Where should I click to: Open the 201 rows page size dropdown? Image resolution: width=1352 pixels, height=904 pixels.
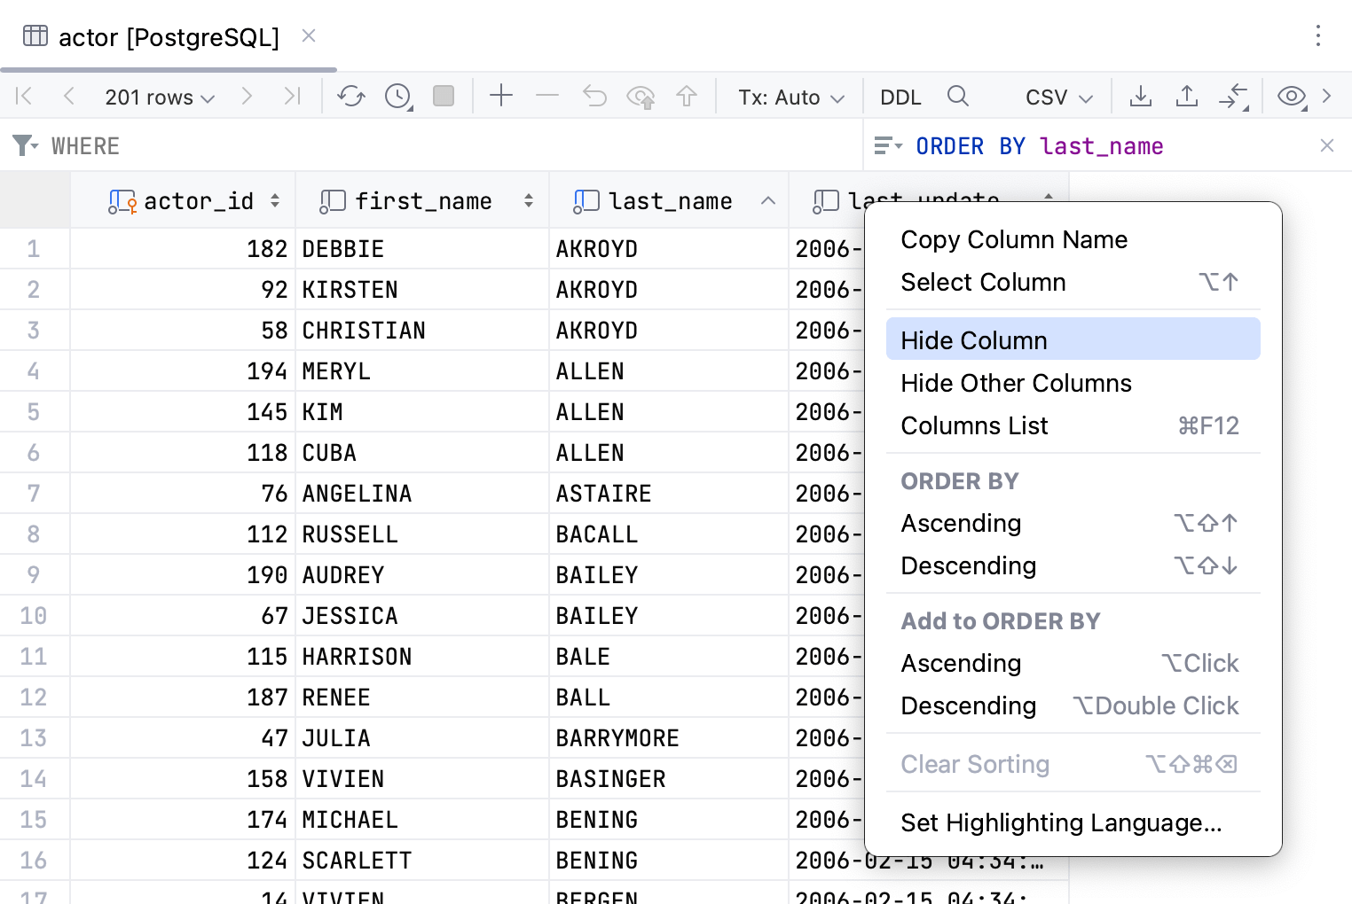160,97
